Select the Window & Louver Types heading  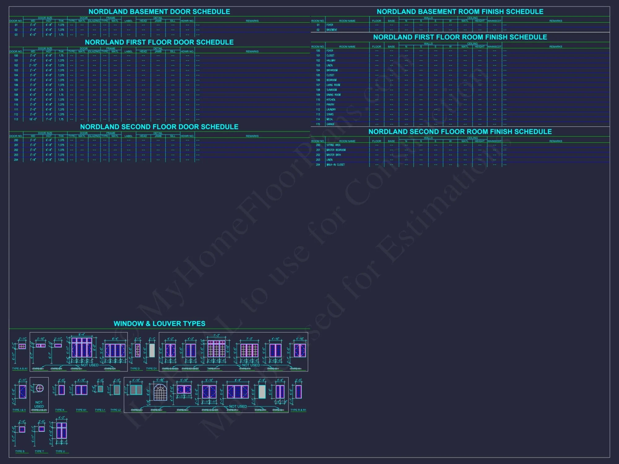pyautogui.click(x=159, y=324)
